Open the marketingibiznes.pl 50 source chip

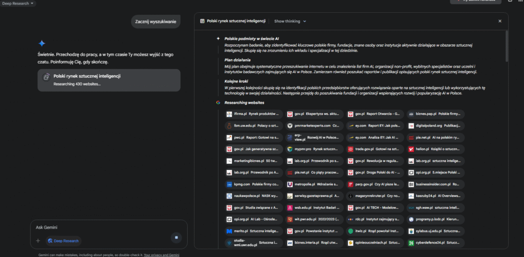tap(254, 161)
